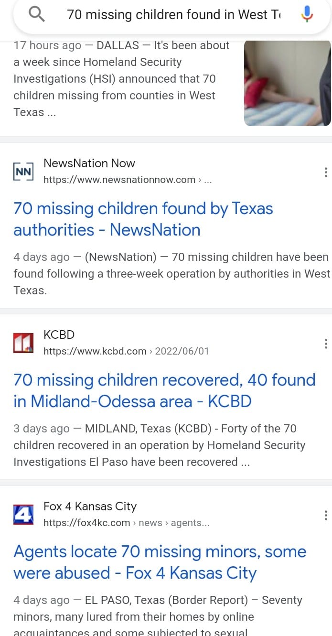Open options menu for Fox 4 result
332x636 pixels.
[325, 515]
